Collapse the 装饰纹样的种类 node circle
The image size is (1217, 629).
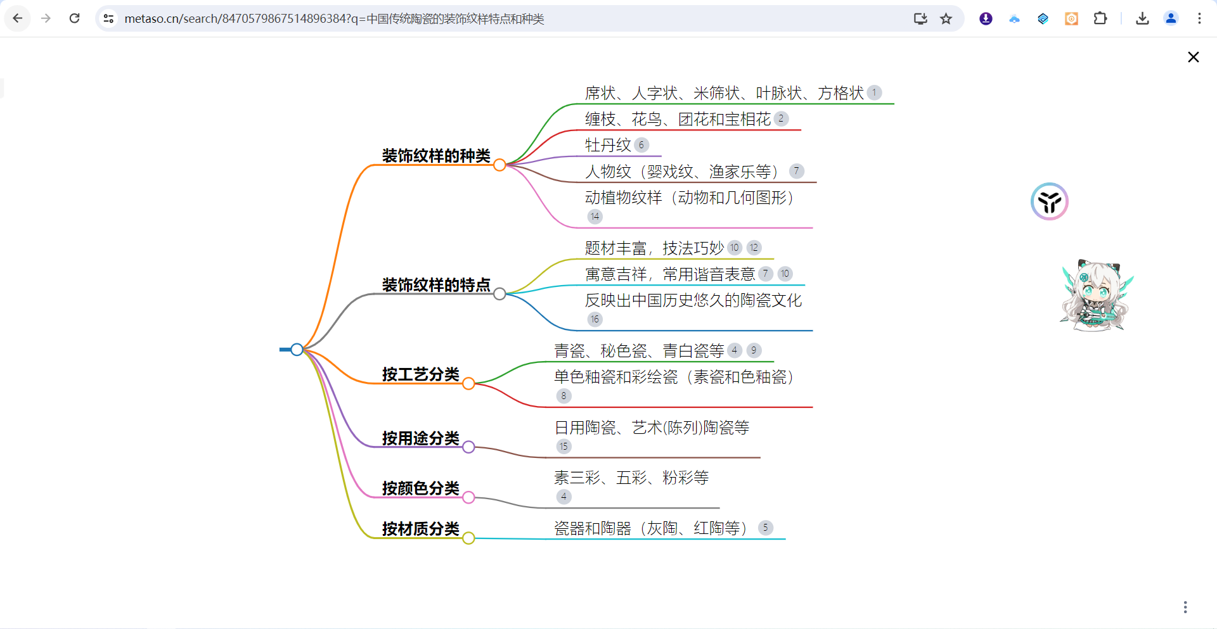click(x=499, y=165)
